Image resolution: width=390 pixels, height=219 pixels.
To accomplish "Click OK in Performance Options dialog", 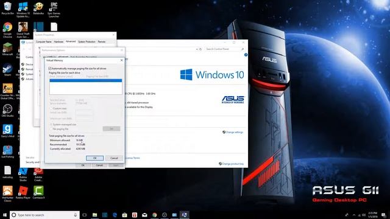I will (83, 165).
